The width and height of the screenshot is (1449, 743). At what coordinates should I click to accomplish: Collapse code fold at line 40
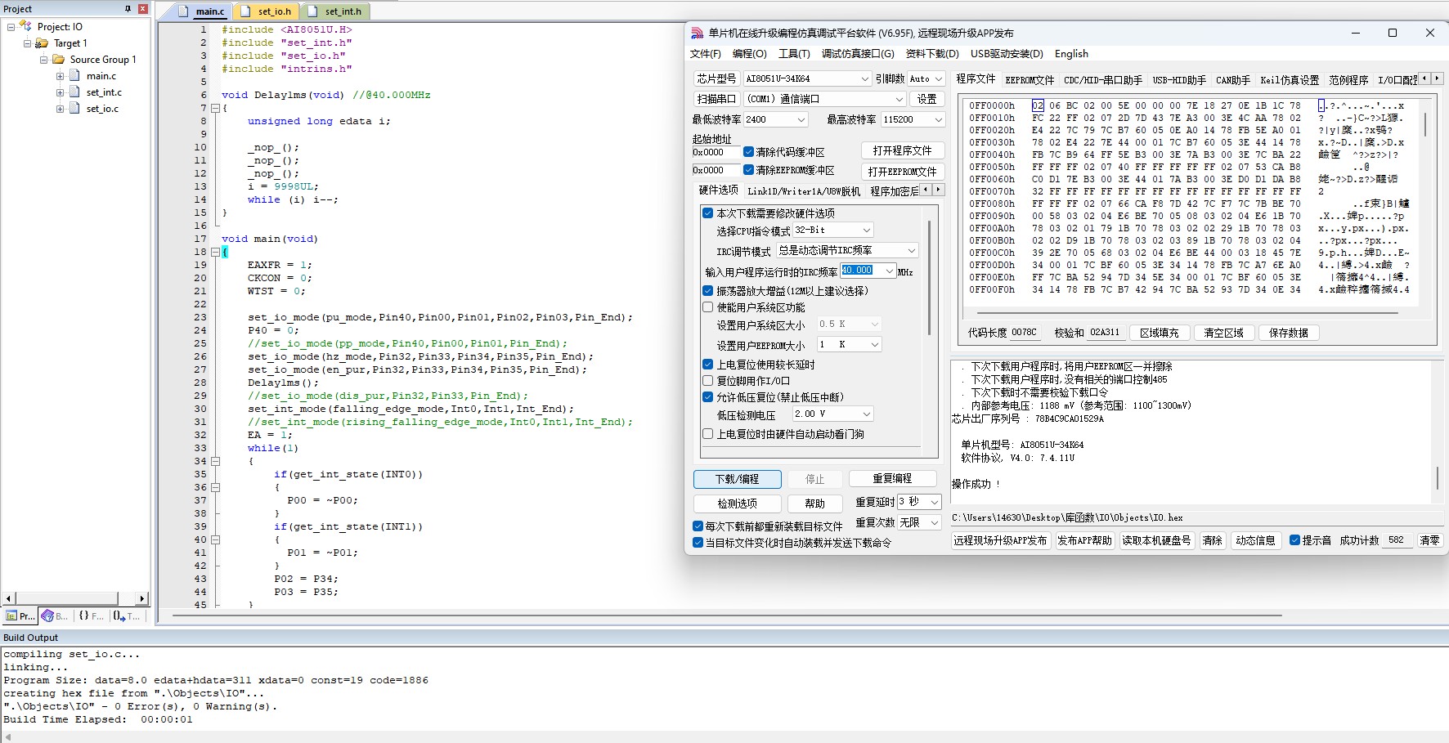pos(215,539)
